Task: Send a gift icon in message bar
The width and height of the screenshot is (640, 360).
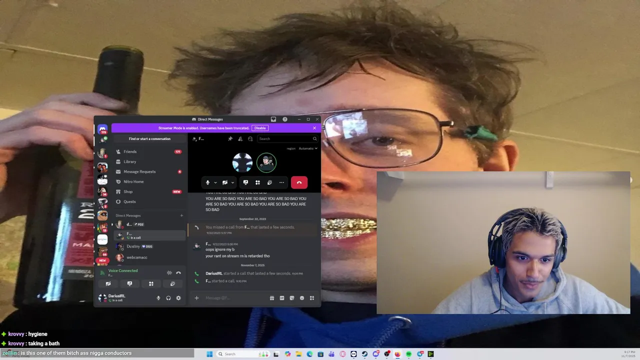Action: coord(272,298)
